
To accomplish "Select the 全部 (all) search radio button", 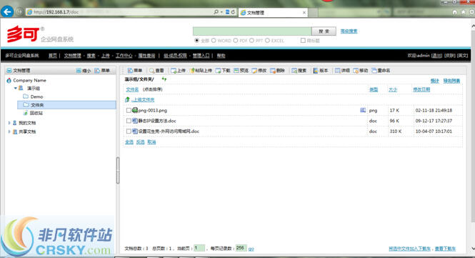I will click(x=197, y=40).
